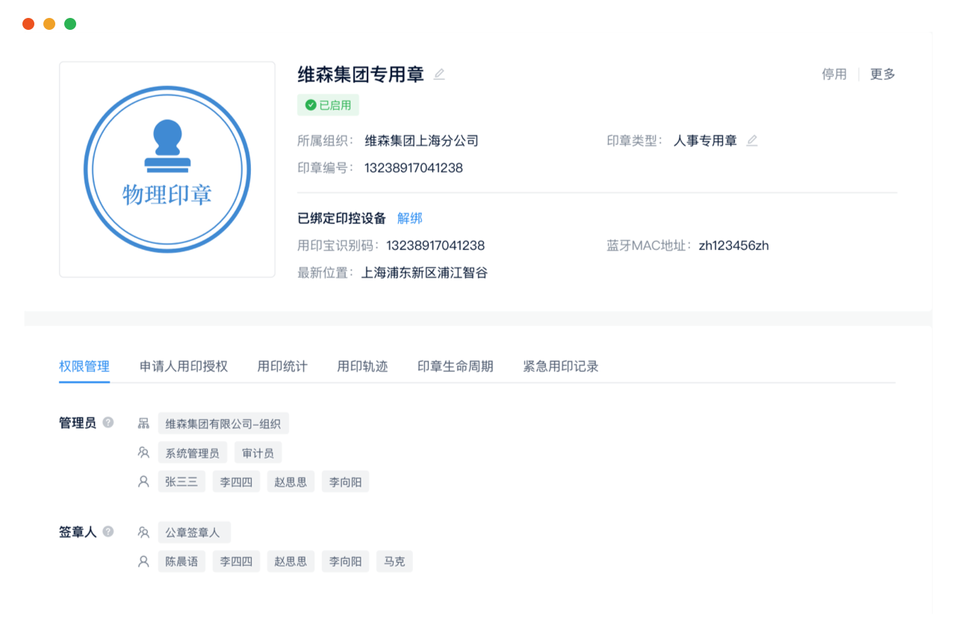Switch to the 用印统计 tab
The width and height of the screenshot is (956, 627).
pyautogui.click(x=282, y=366)
